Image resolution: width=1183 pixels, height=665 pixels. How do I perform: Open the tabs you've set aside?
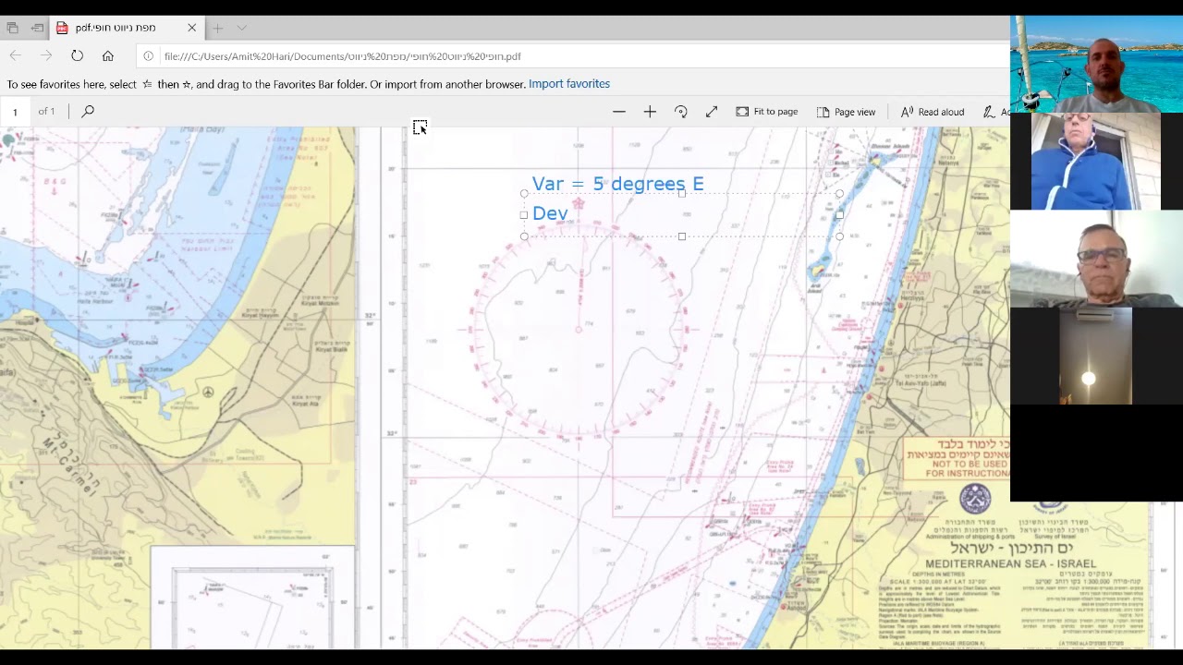[13, 28]
